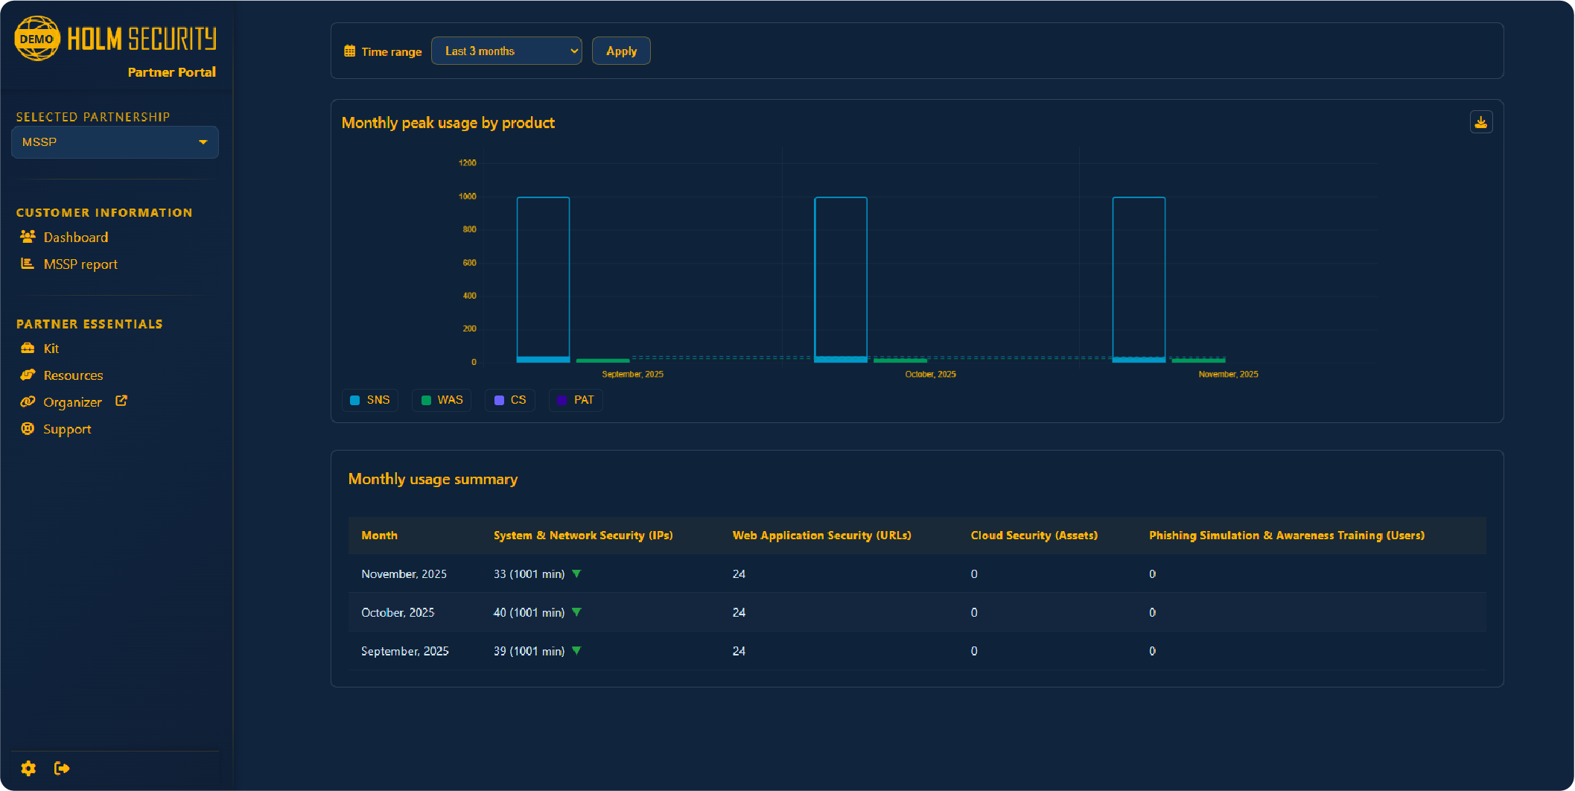Log out using the sign-out icon
Image resolution: width=1575 pixels, height=791 pixels.
pos(62,768)
